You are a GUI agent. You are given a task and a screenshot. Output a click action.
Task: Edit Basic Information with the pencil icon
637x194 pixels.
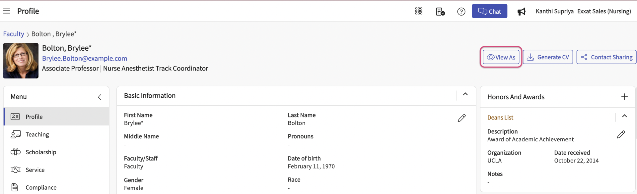(461, 118)
